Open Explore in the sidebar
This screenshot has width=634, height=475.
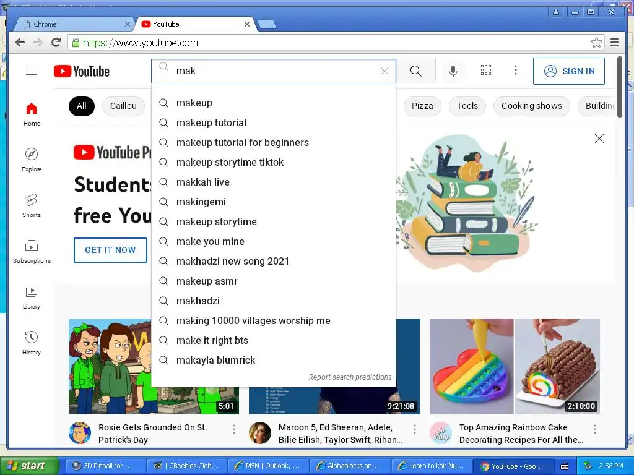tap(32, 160)
